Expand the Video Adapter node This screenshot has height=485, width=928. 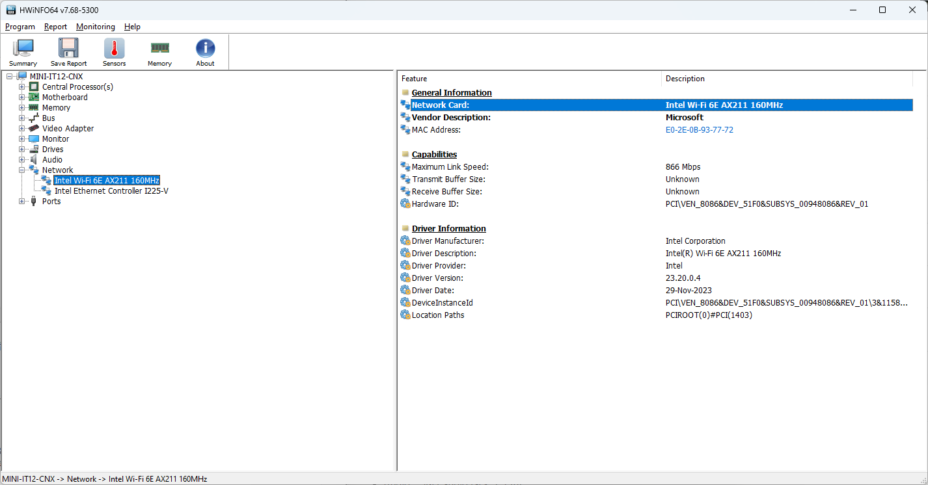21,128
